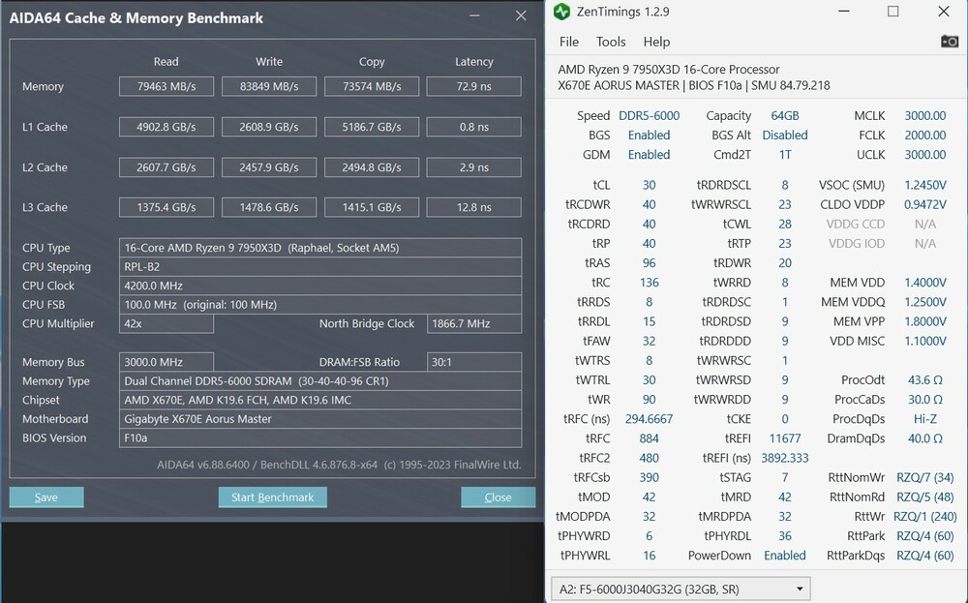Click the MEM VDD value 1.4000V
This screenshot has width=968, height=603.
pyautogui.click(x=924, y=283)
